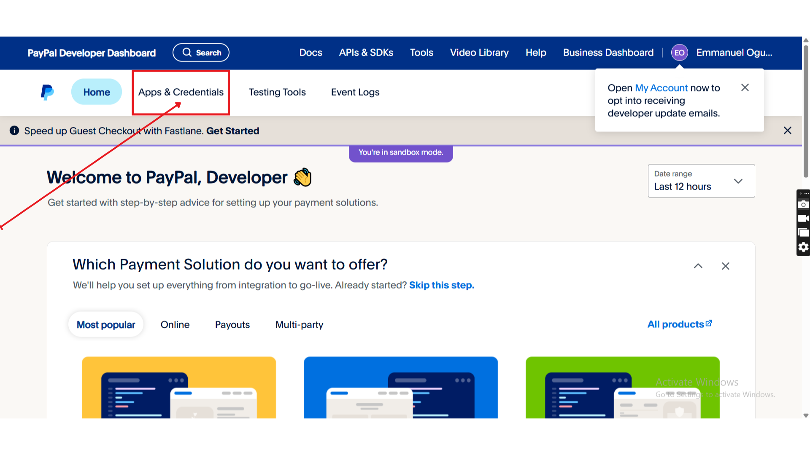Open the Apps & Credentials tab
The height and width of the screenshot is (455, 810).
[181, 92]
